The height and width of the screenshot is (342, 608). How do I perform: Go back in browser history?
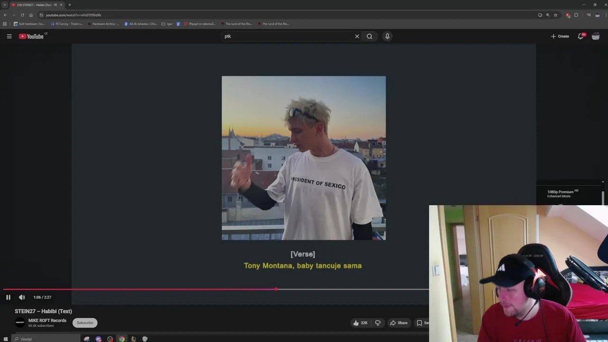(5, 15)
